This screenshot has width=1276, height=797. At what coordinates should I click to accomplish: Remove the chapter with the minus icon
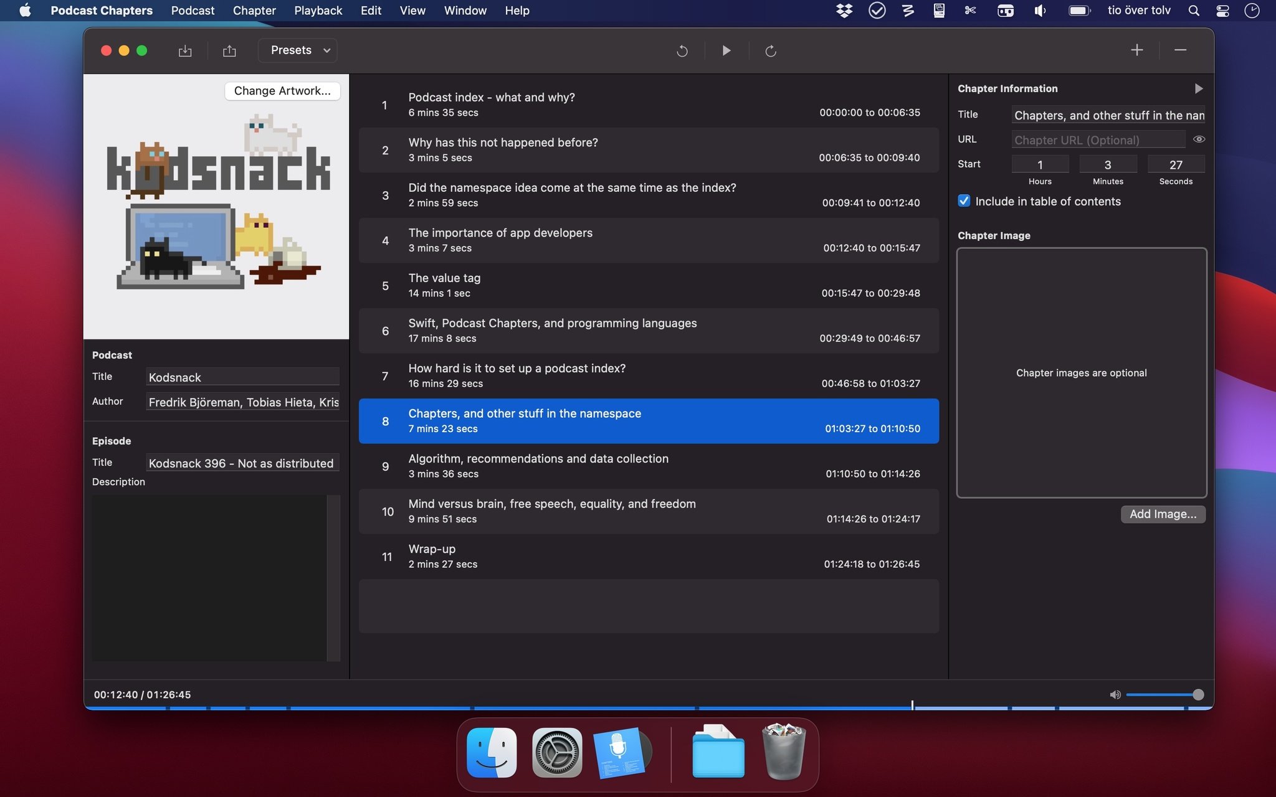(x=1180, y=50)
